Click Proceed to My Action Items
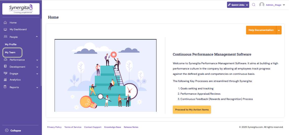289x135 pixels. (x=192, y=110)
